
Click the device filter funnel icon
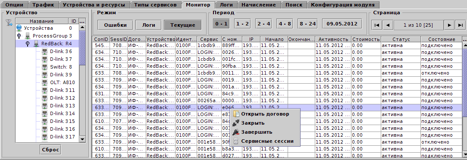click(x=9, y=23)
